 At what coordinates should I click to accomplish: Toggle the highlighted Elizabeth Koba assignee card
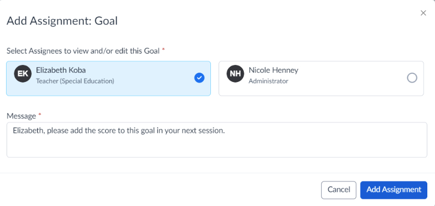pos(108,79)
